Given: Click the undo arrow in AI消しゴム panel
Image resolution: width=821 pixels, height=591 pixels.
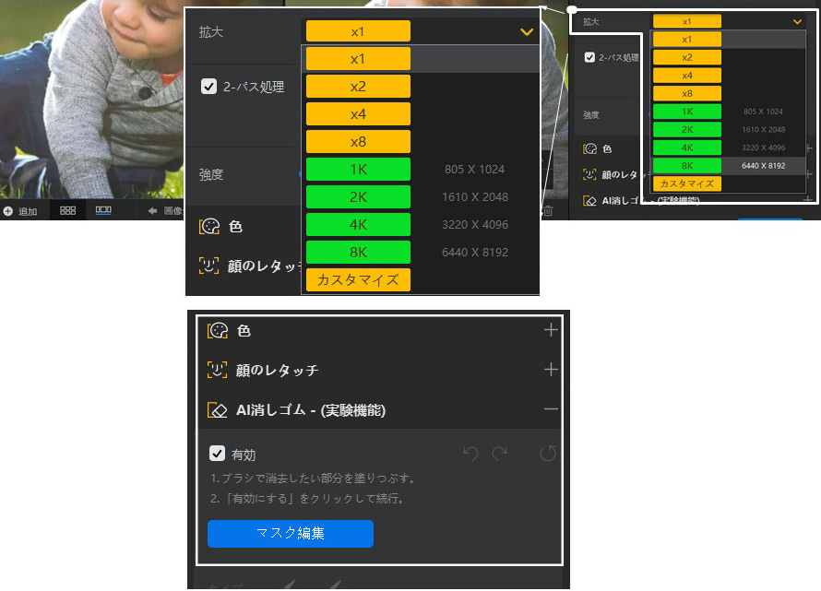Looking at the screenshot, I should [470, 455].
